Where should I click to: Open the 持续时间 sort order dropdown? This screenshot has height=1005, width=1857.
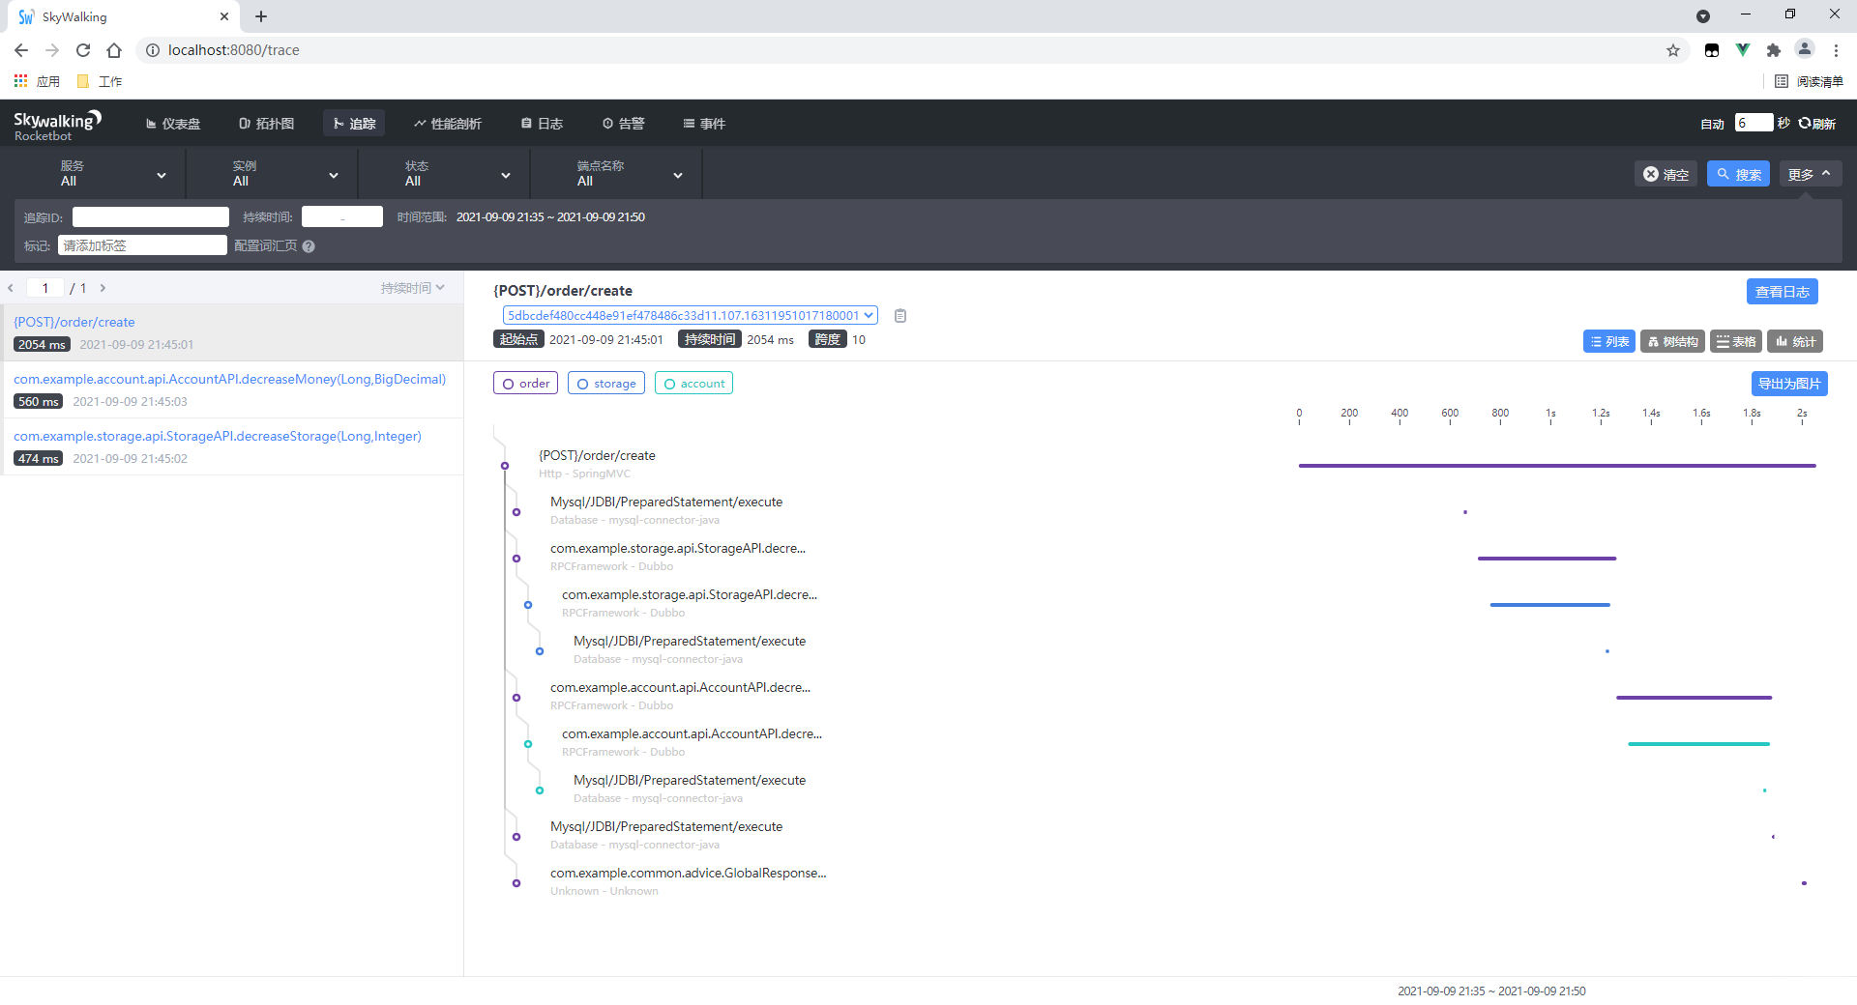413,288
